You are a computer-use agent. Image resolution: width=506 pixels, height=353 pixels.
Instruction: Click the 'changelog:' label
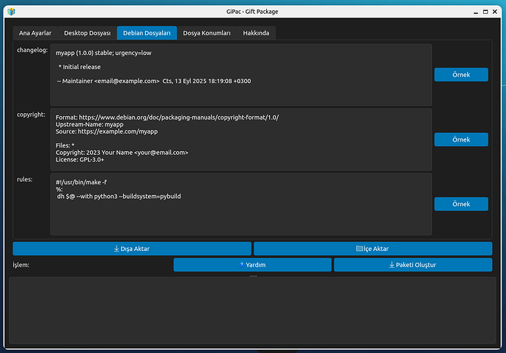tap(32, 50)
